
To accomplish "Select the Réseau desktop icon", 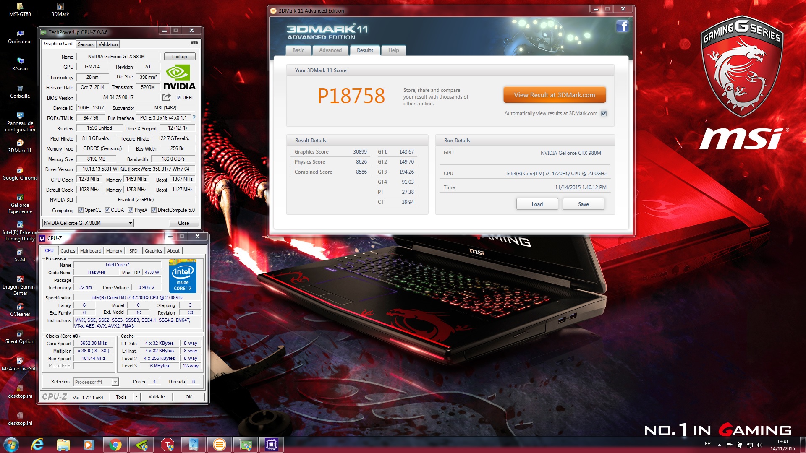I will [20, 64].
